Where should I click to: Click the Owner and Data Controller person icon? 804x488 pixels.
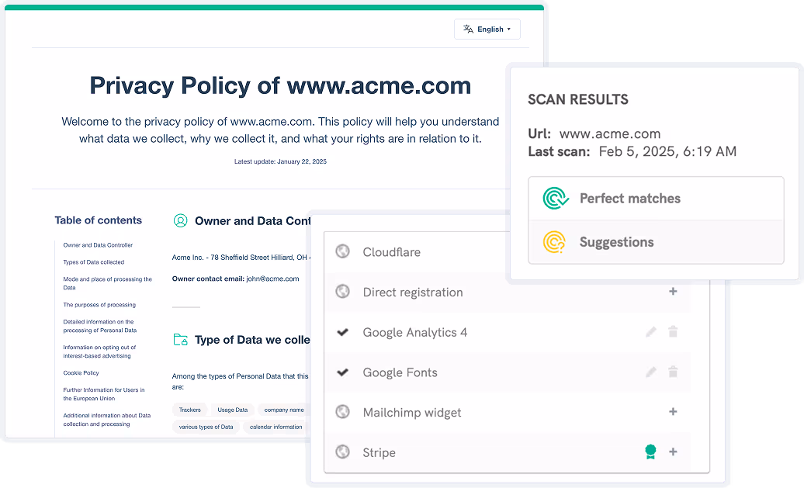(x=180, y=220)
